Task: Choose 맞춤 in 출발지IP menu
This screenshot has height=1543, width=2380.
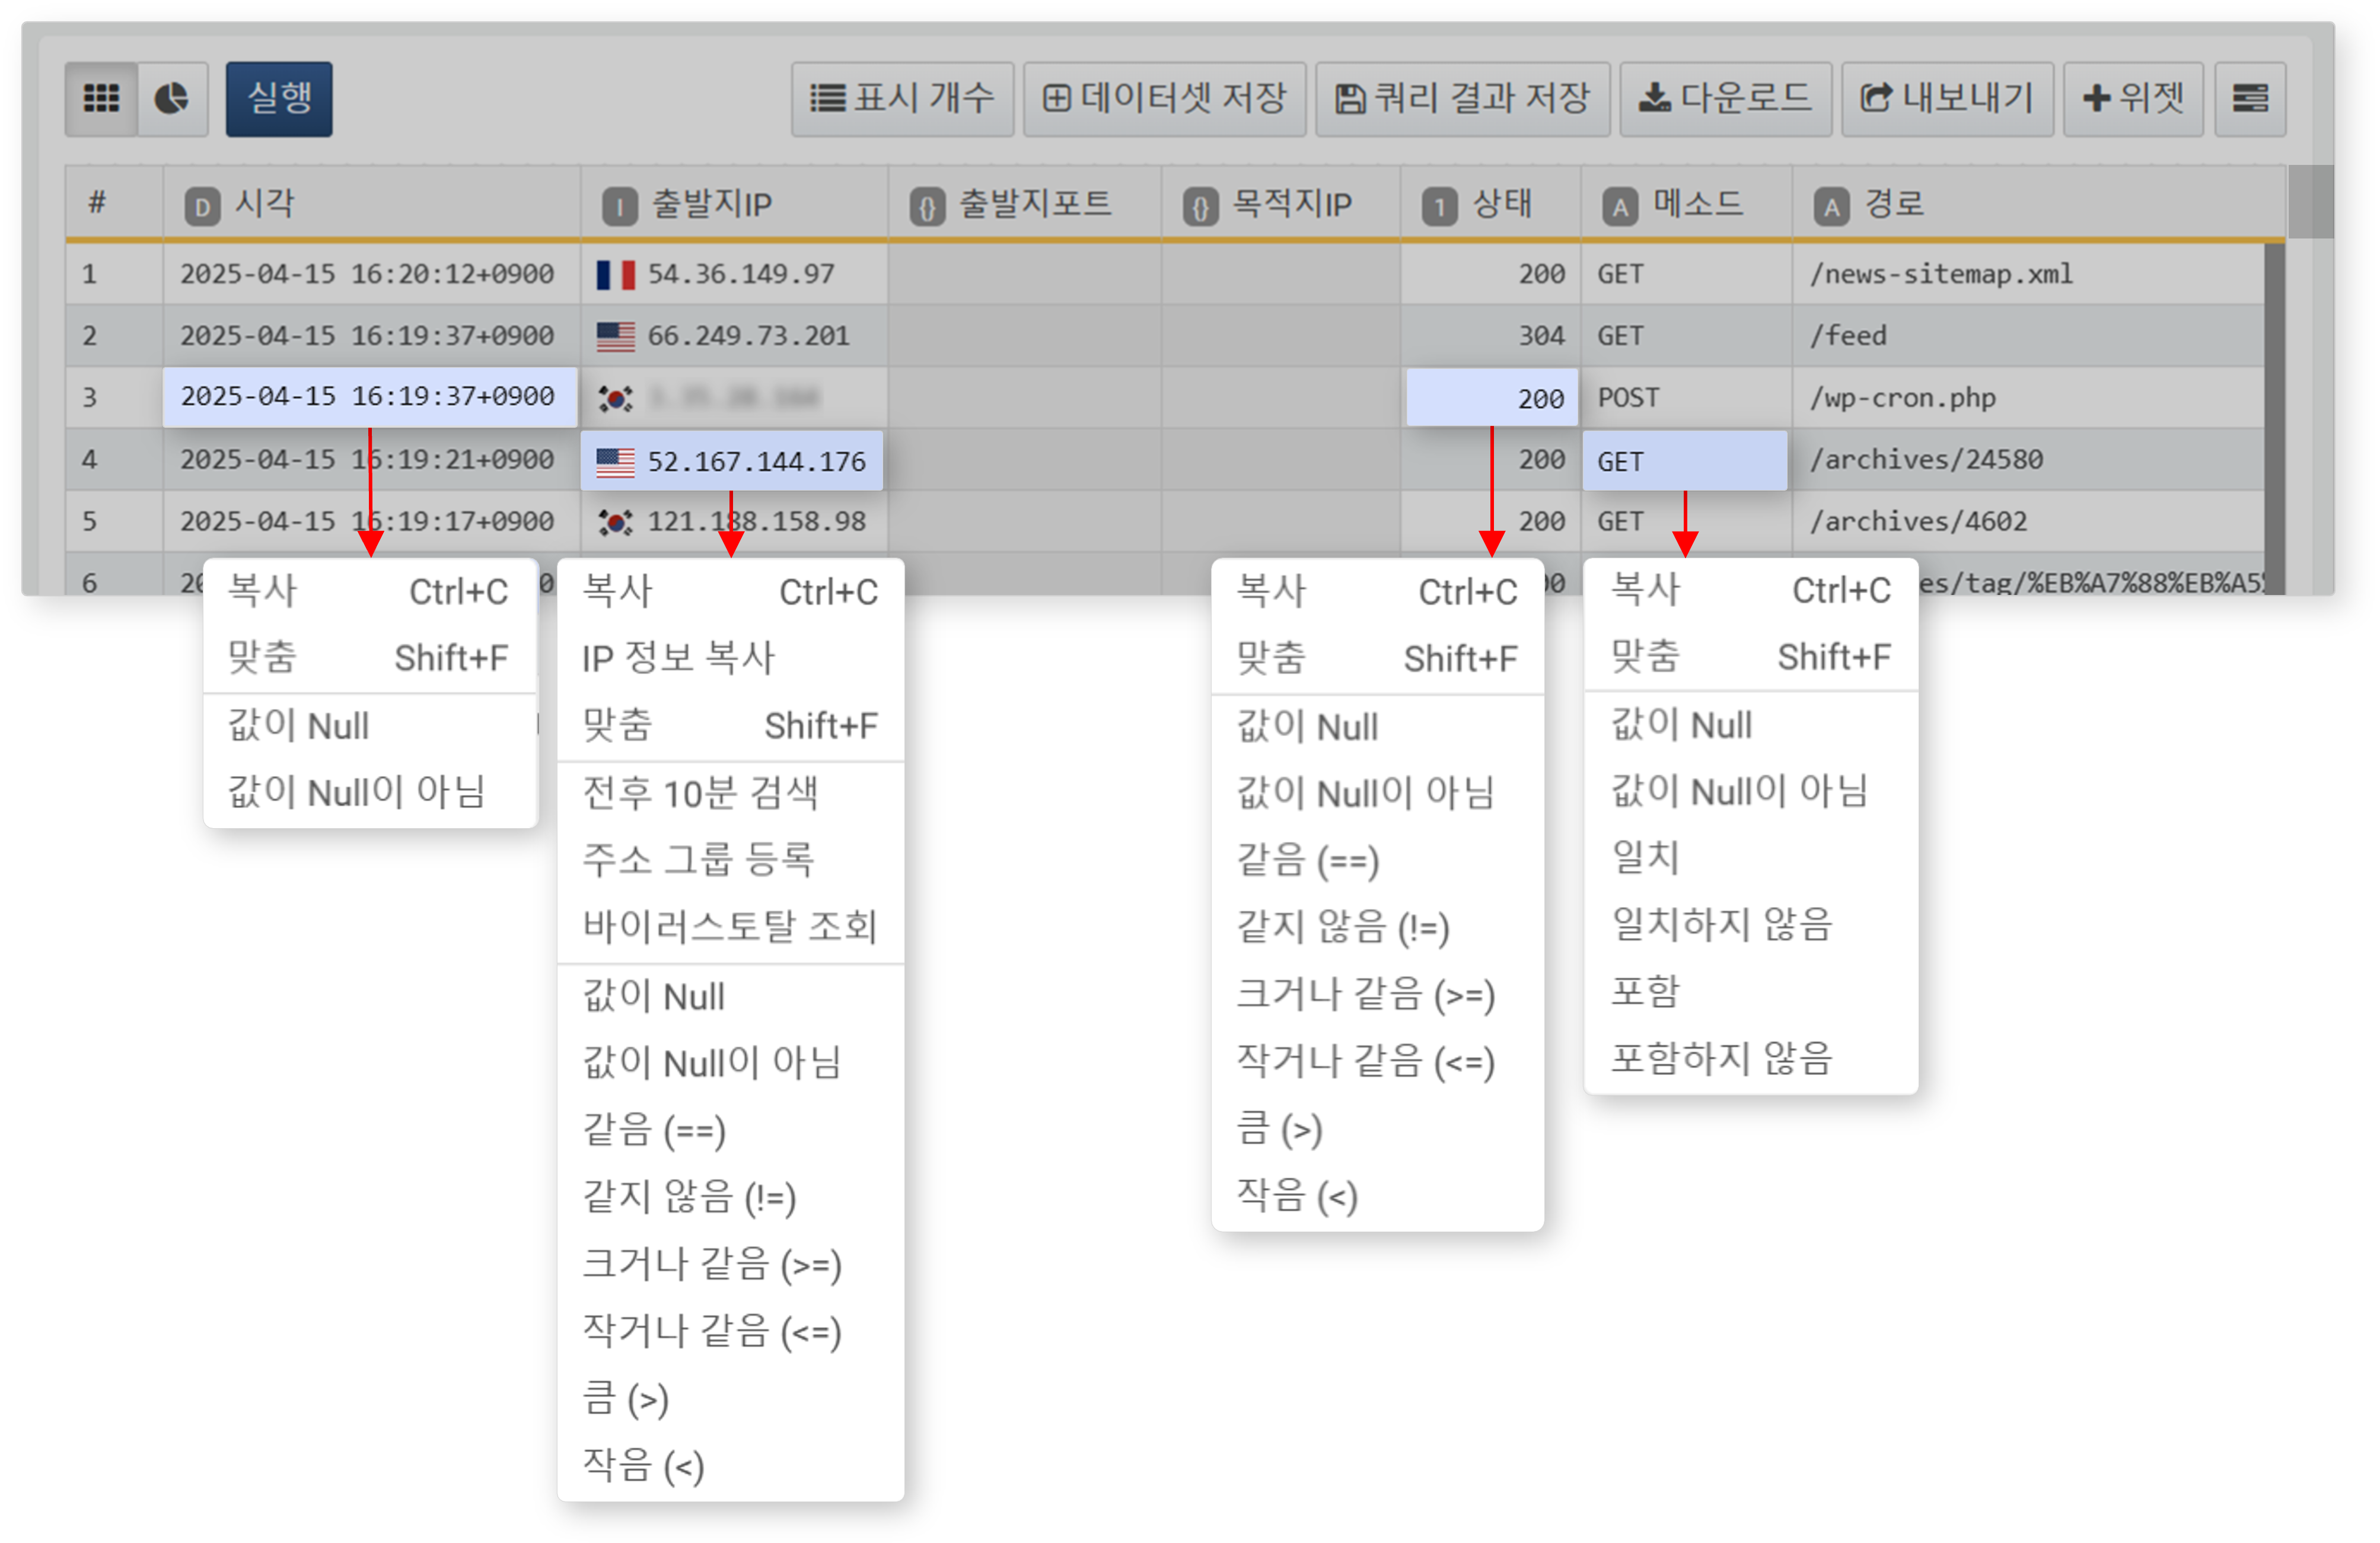Action: point(730,725)
